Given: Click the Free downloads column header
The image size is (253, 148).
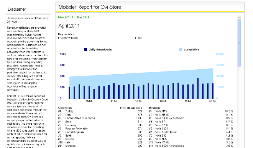Looking at the screenshot, I should click(131, 108).
